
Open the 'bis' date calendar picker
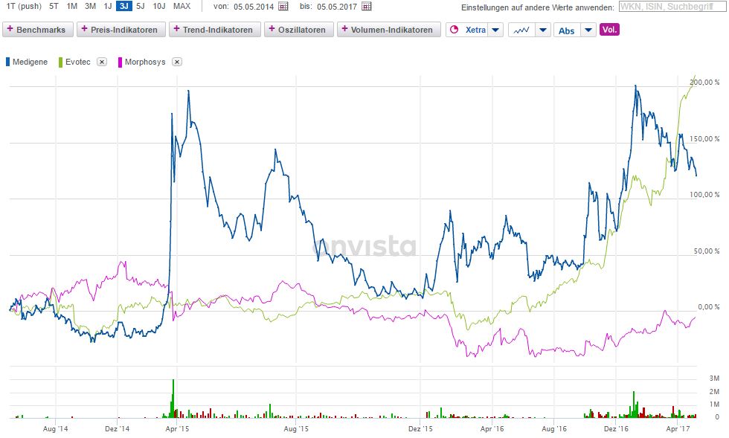[367, 7]
